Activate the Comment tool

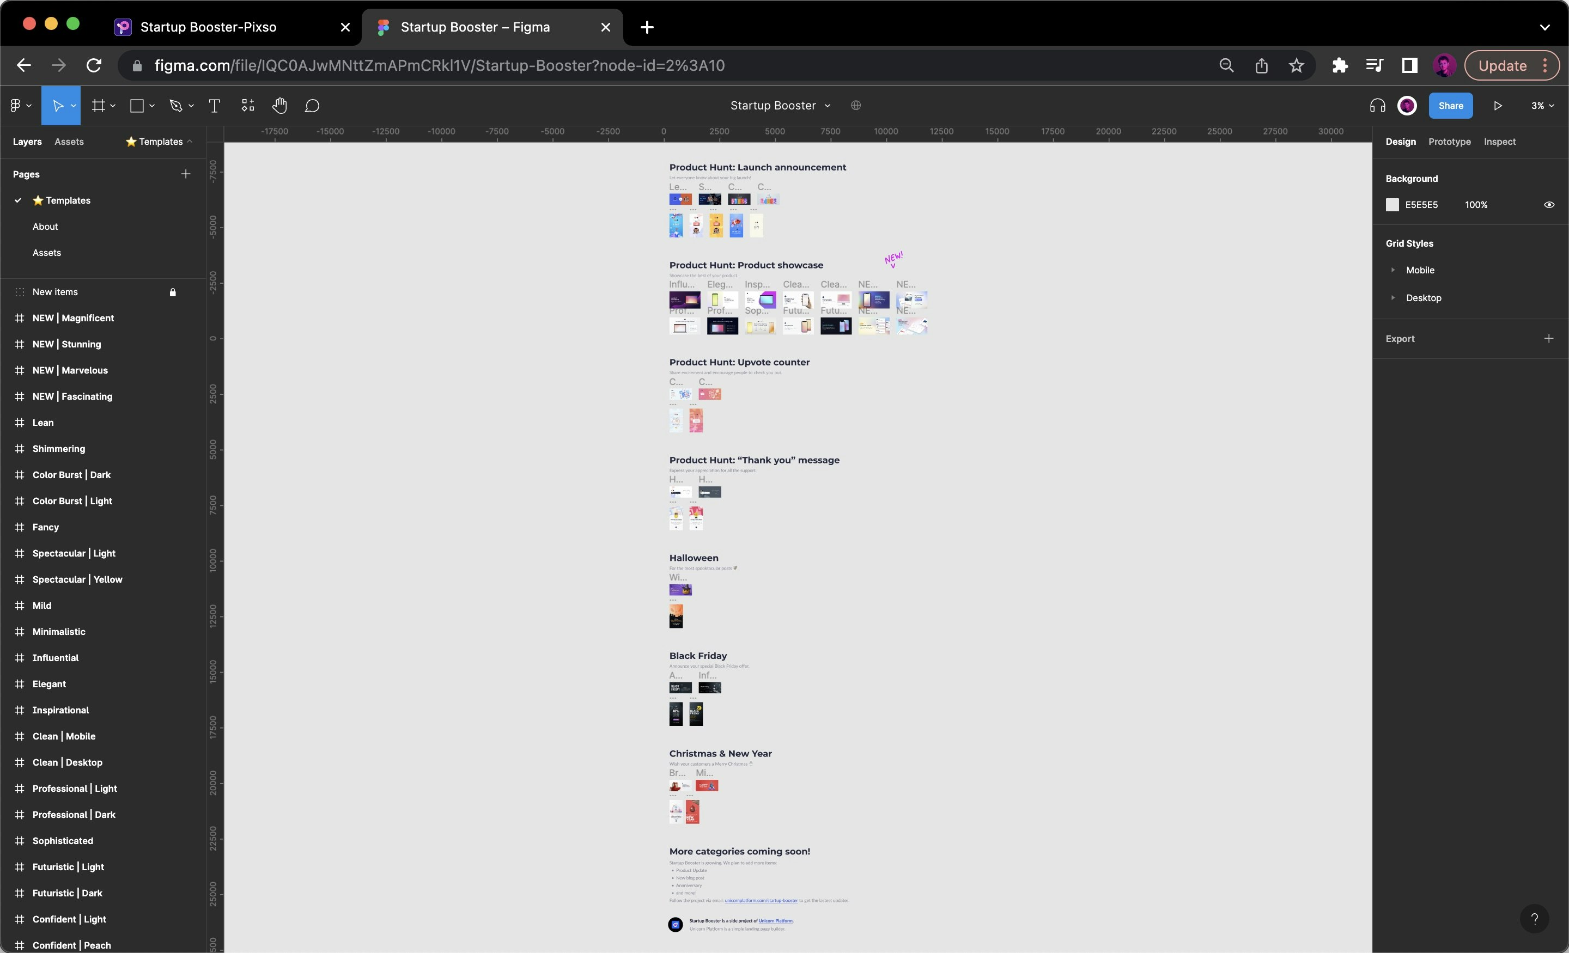click(312, 106)
